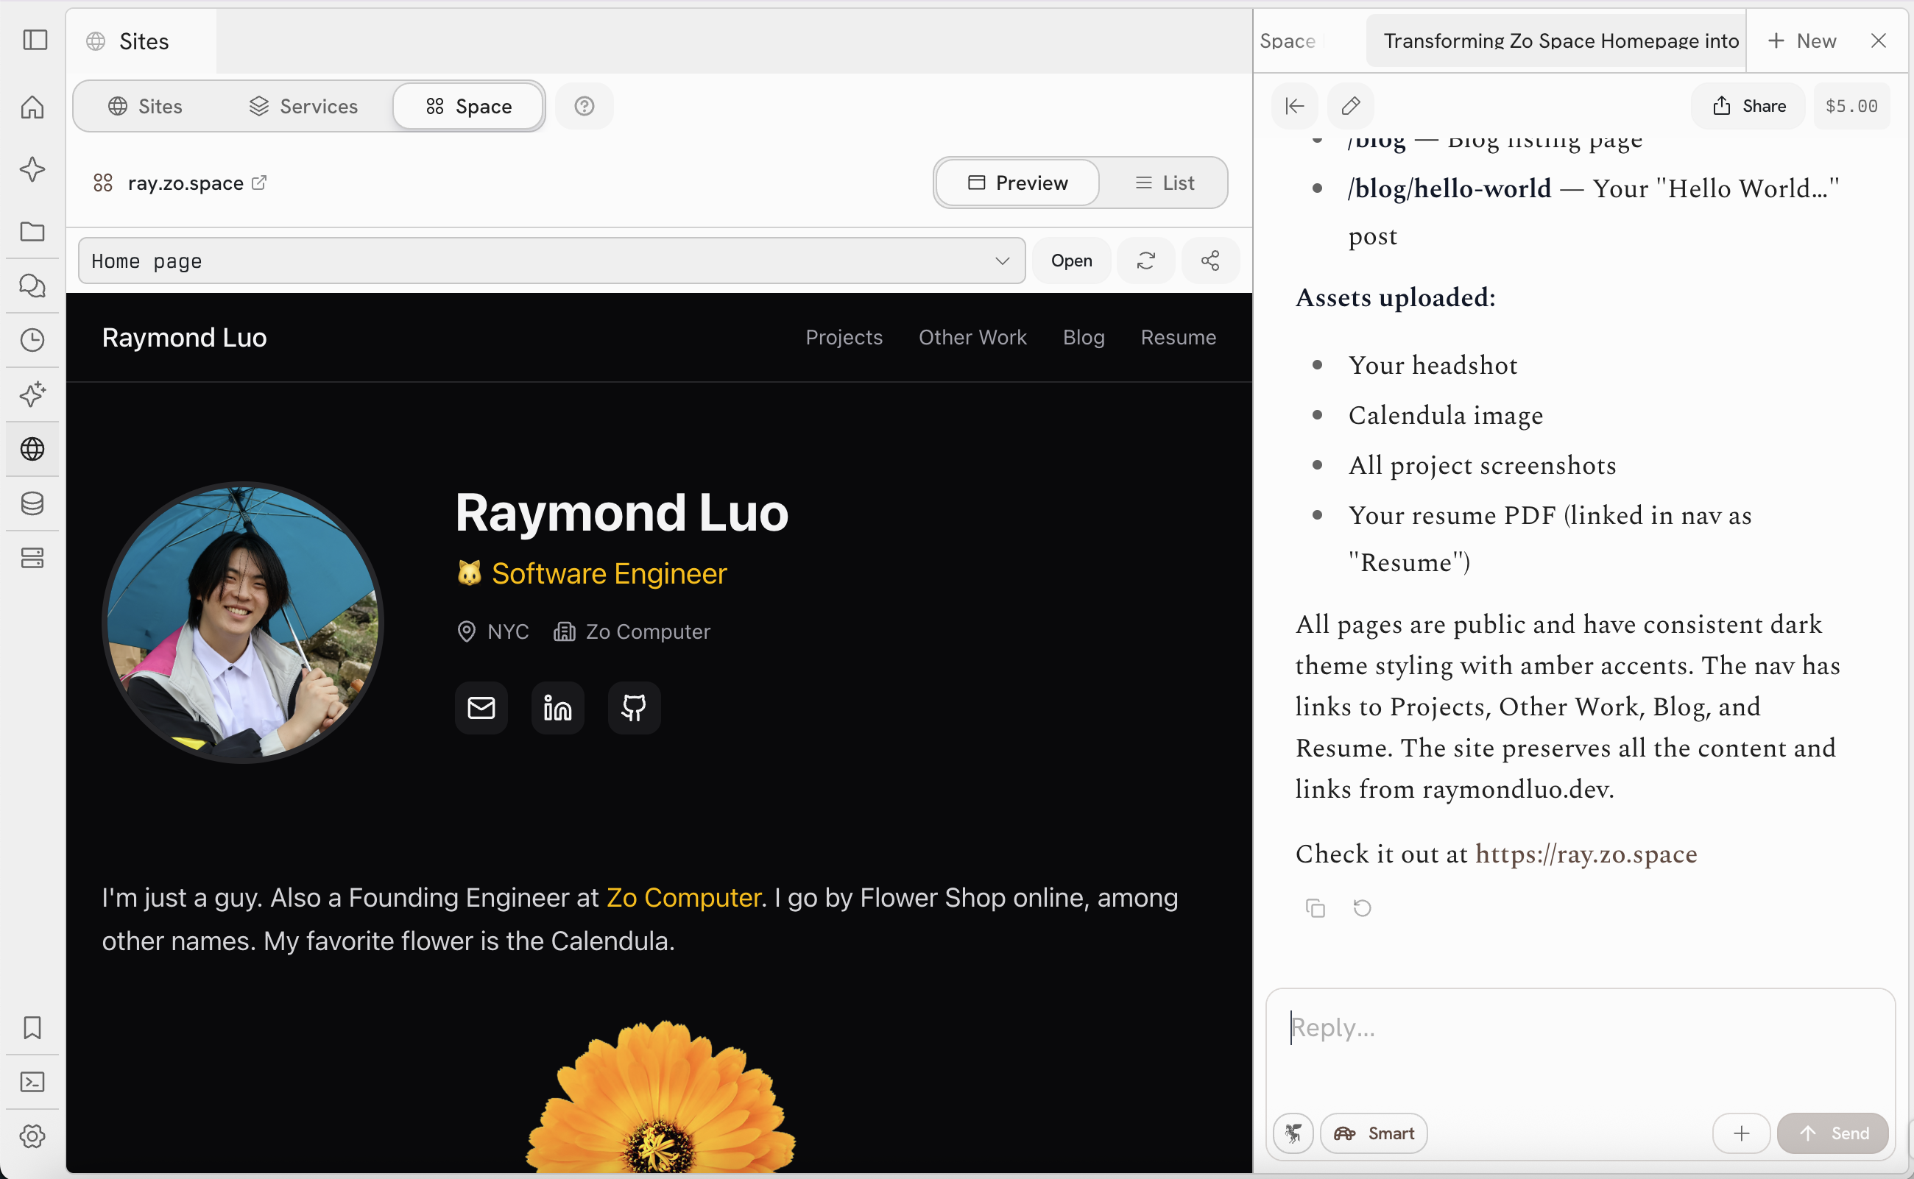
Task: Open the terminal icon in sidebar
Action: (x=32, y=1083)
